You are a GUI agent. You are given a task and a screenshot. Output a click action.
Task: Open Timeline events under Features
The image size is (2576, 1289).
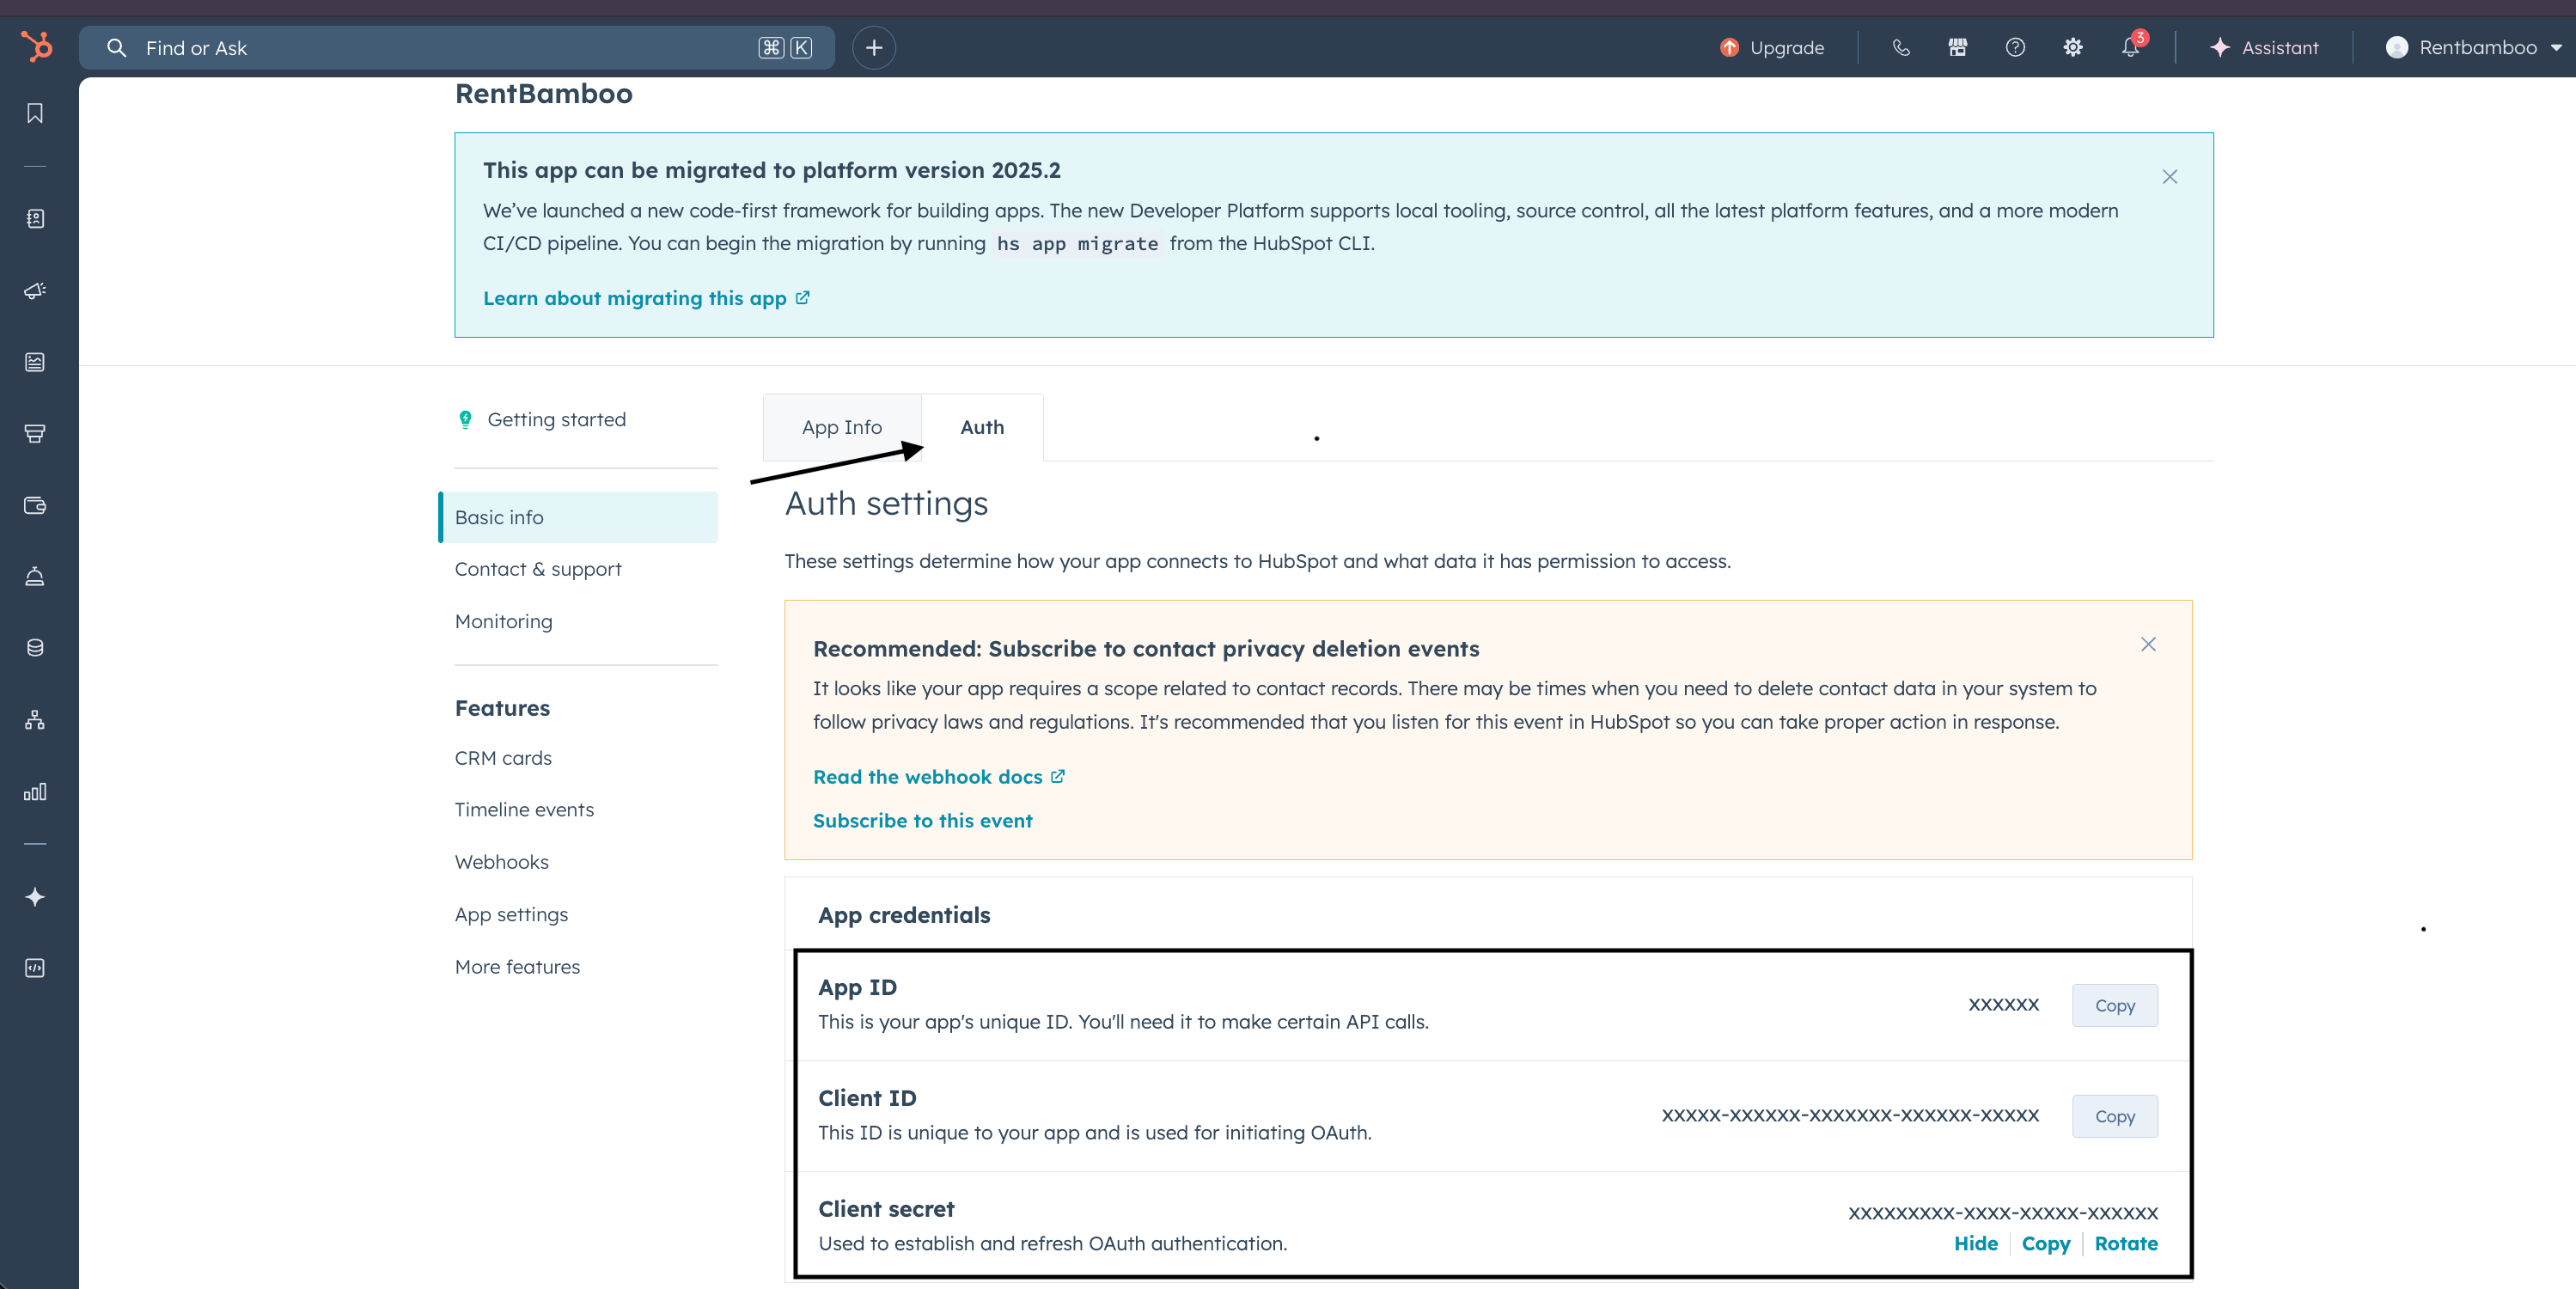pyautogui.click(x=524, y=810)
